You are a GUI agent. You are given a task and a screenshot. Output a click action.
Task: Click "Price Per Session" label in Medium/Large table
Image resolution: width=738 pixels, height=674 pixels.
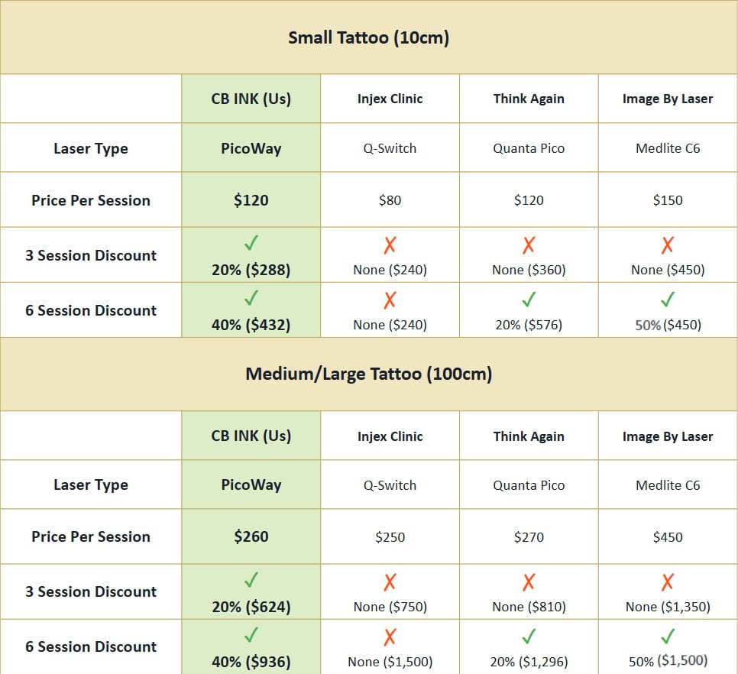point(91,536)
